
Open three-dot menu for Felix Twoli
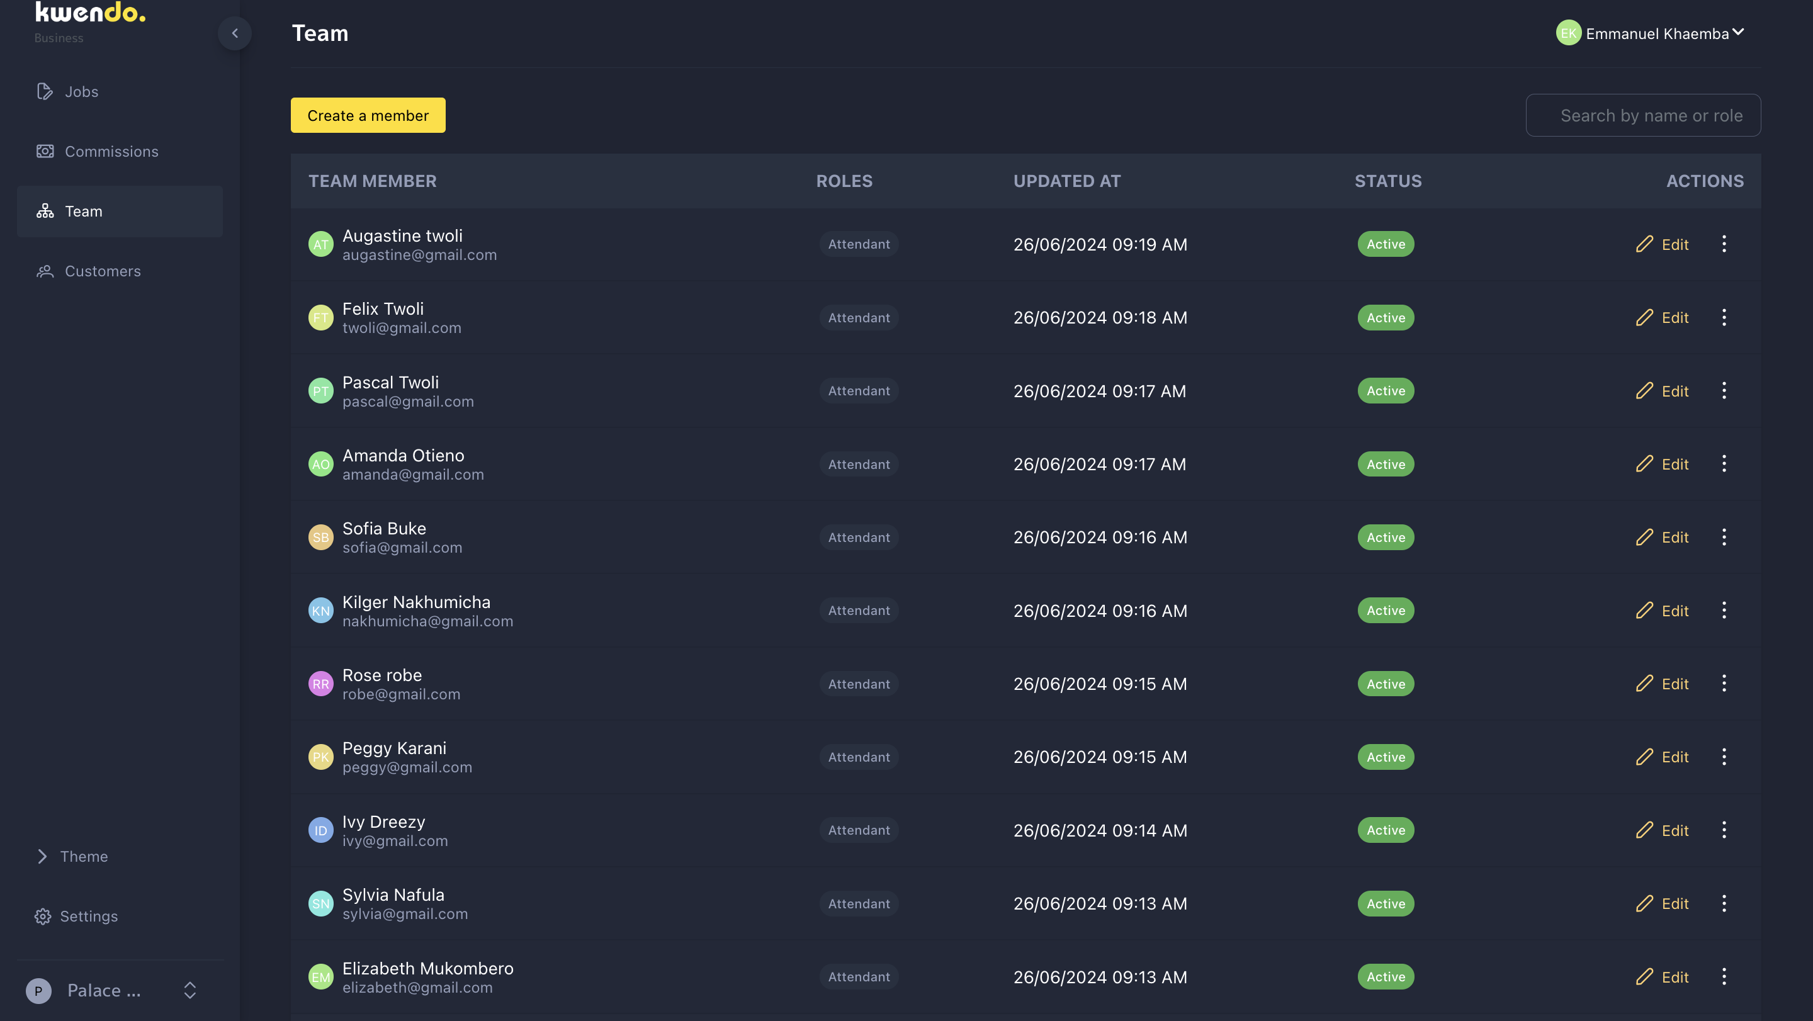(x=1724, y=317)
